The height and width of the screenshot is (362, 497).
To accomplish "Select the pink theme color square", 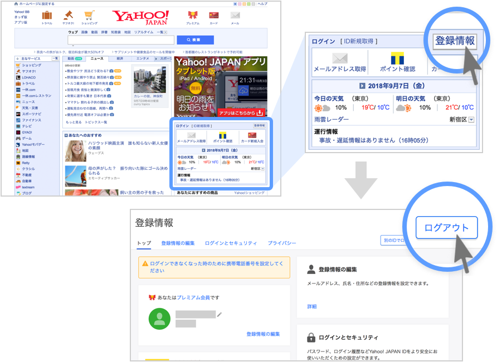I will pyautogui.click(x=240, y=4).
